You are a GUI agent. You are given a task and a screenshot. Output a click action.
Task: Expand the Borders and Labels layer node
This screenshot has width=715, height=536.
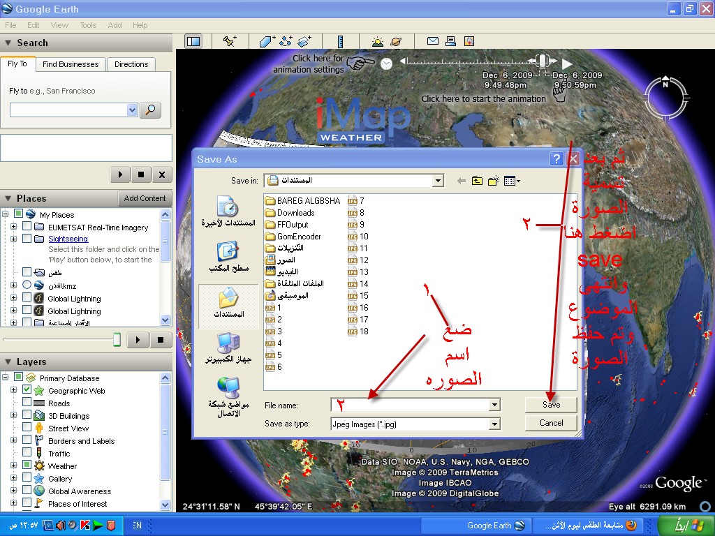[14, 440]
